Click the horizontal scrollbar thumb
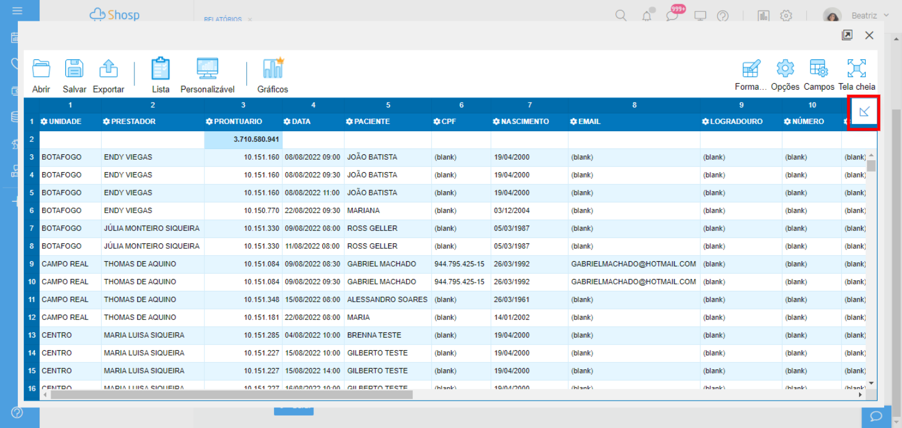The height and width of the screenshot is (428, 902). point(232,394)
